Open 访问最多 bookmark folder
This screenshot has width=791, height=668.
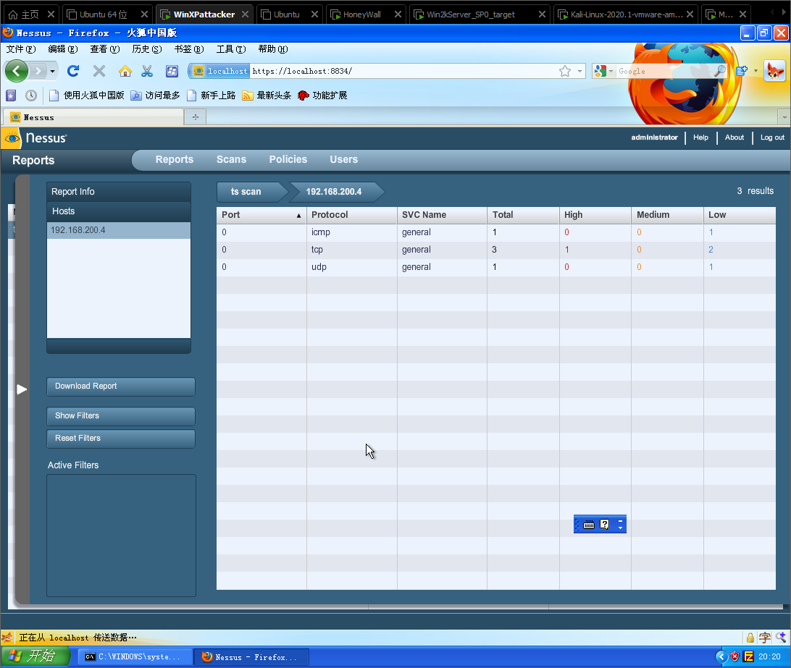[x=155, y=96]
